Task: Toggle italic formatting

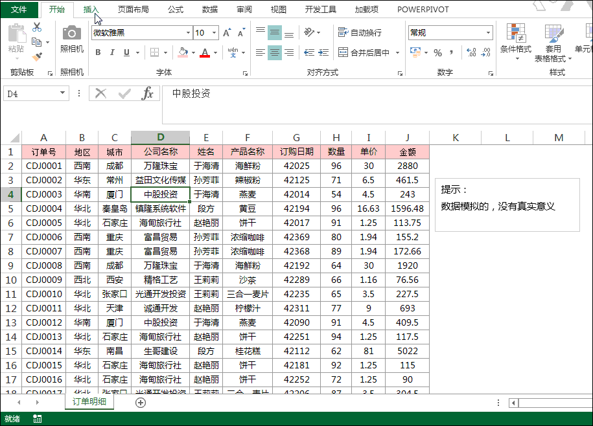Action: click(x=112, y=51)
